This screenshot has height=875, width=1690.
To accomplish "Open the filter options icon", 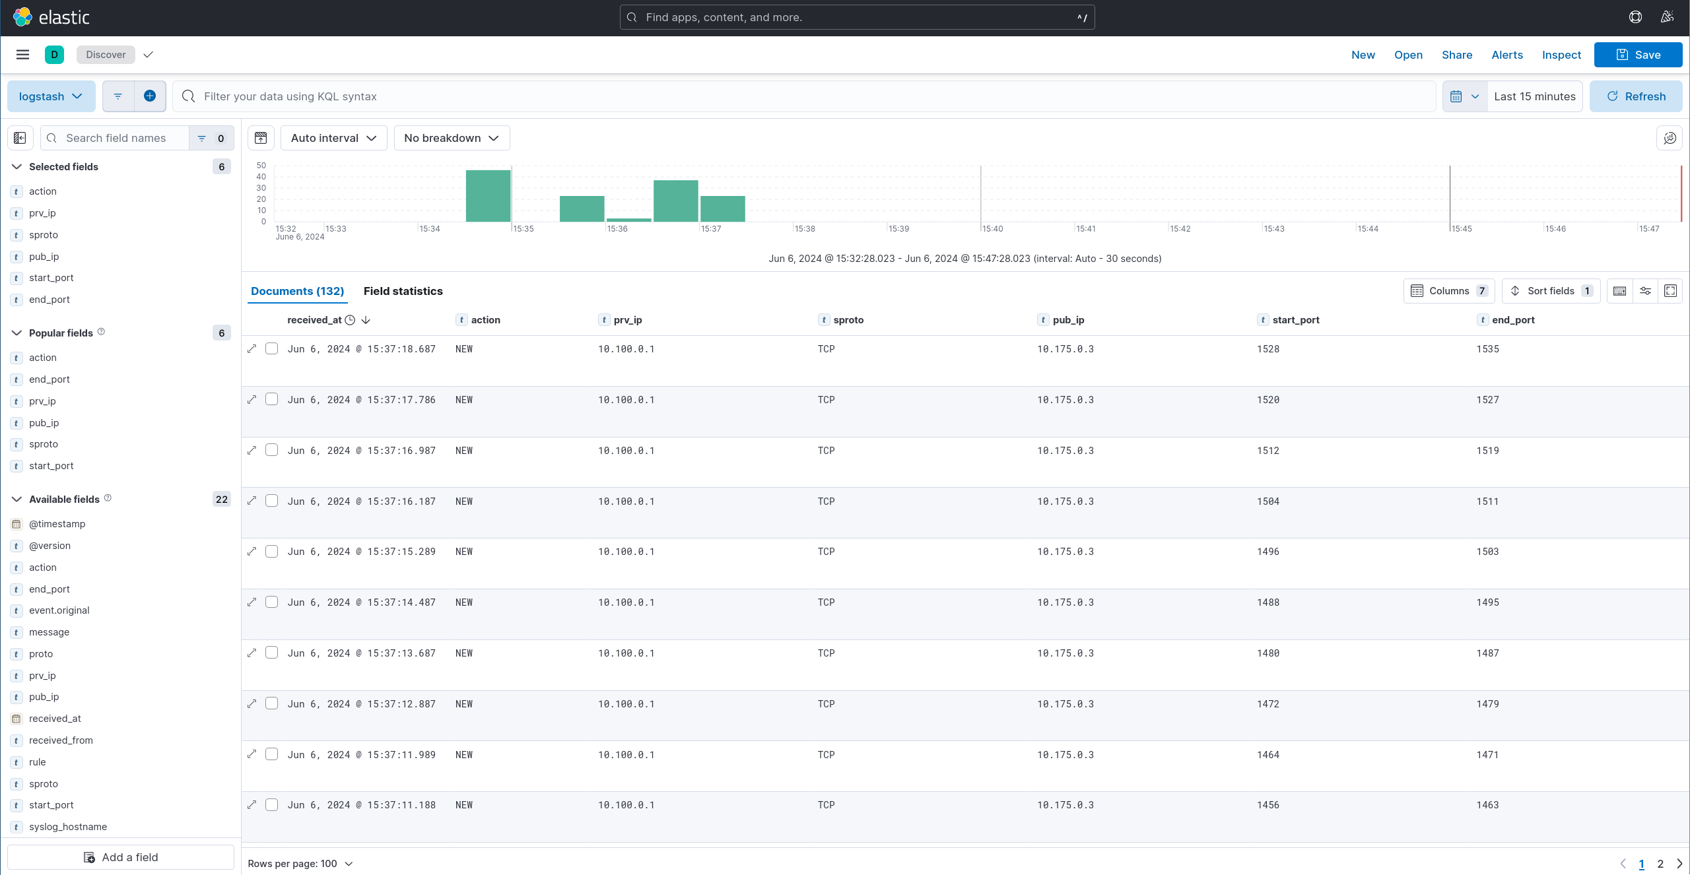I will (x=118, y=96).
